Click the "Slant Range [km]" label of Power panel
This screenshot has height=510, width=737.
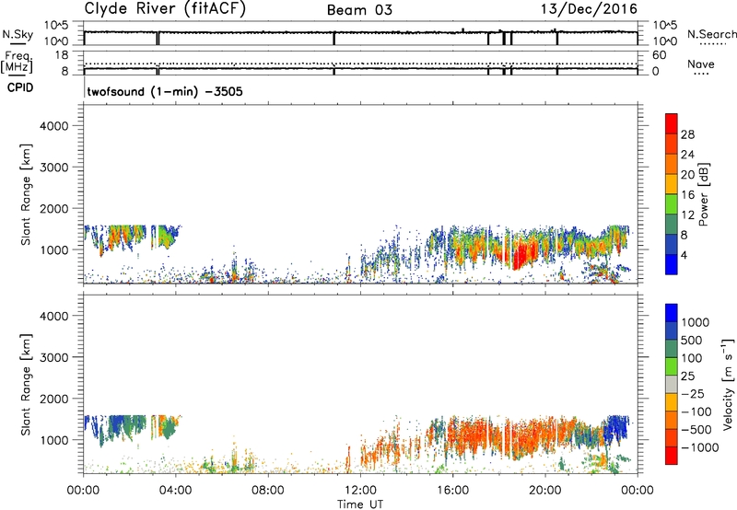26,194
